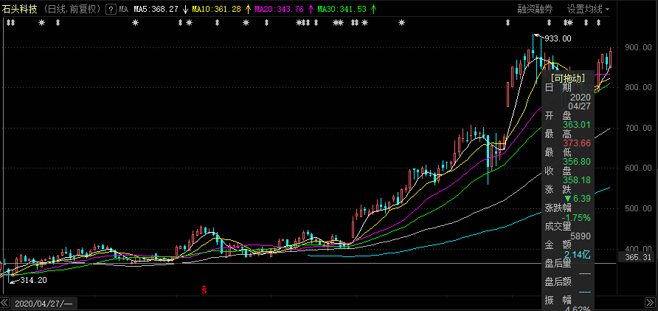Select the MA20:343.76 value
The width and height of the screenshot is (658, 311).
(280, 9)
